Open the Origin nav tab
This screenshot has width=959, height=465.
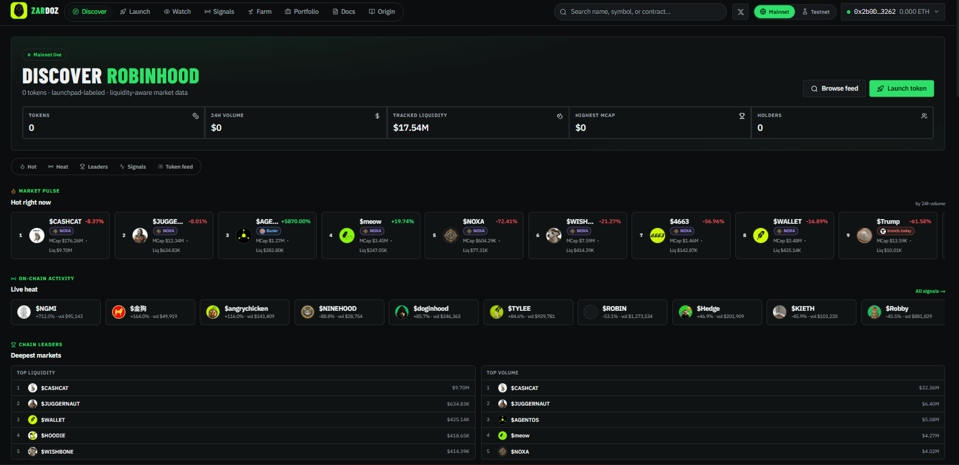pyautogui.click(x=381, y=11)
